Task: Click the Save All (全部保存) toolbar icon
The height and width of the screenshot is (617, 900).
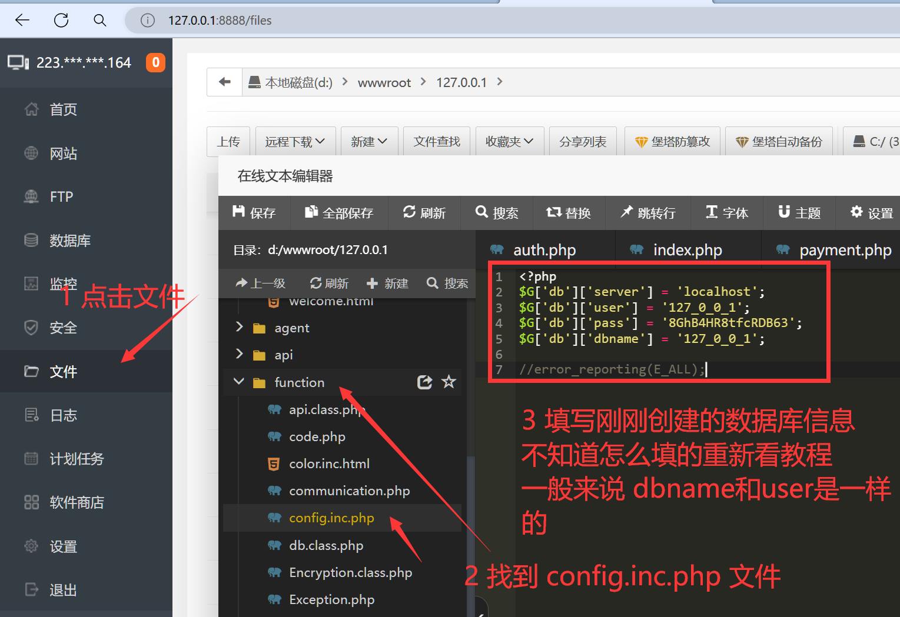Action: pos(311,212)
